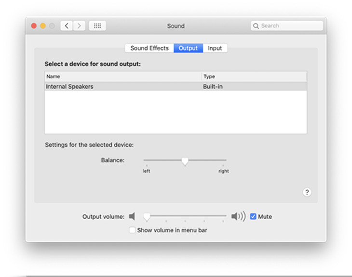This screenshot has height=277, width=352.
Task: Uncheck the Mute checkbox
Action: (x=253, y=217)
